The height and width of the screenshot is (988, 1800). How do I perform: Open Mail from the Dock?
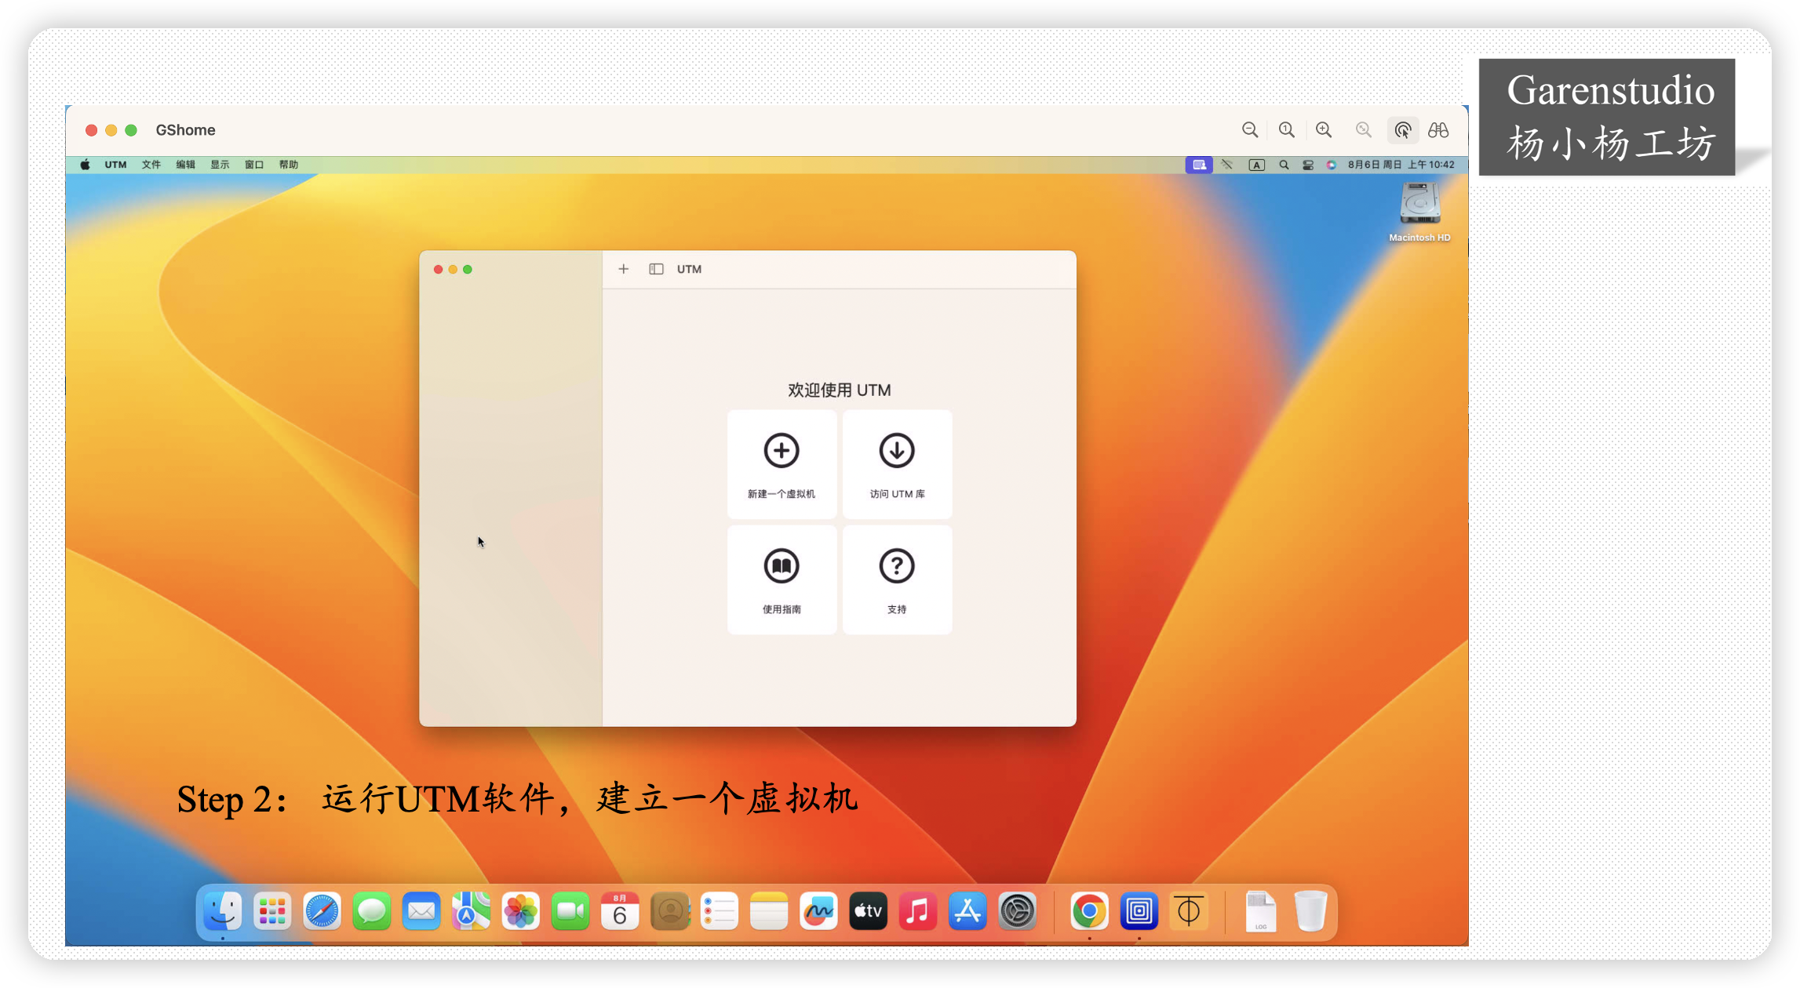pyautogui.click(x=421, y=911)
